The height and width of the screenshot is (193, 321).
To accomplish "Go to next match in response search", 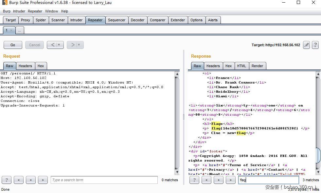I will pos(231,180).
